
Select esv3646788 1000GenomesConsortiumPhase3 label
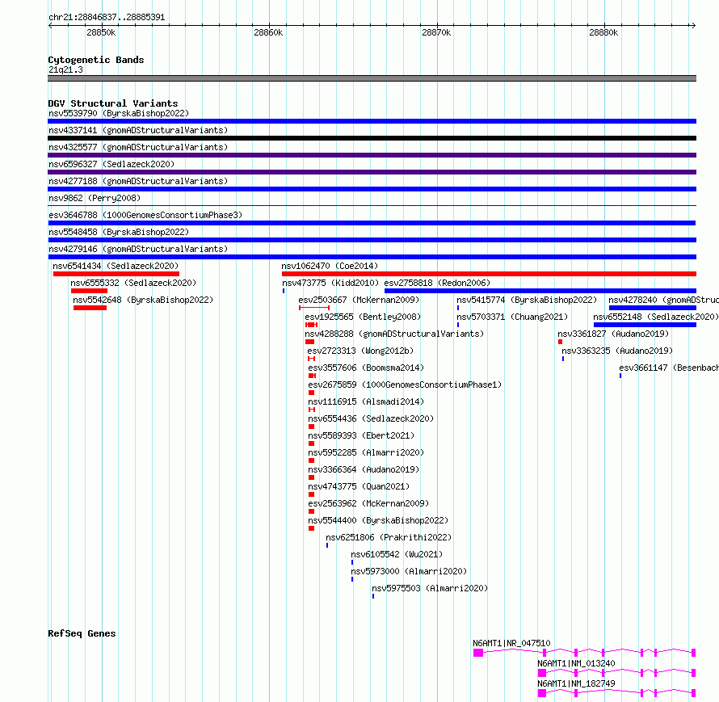click(x=145, y=215)
